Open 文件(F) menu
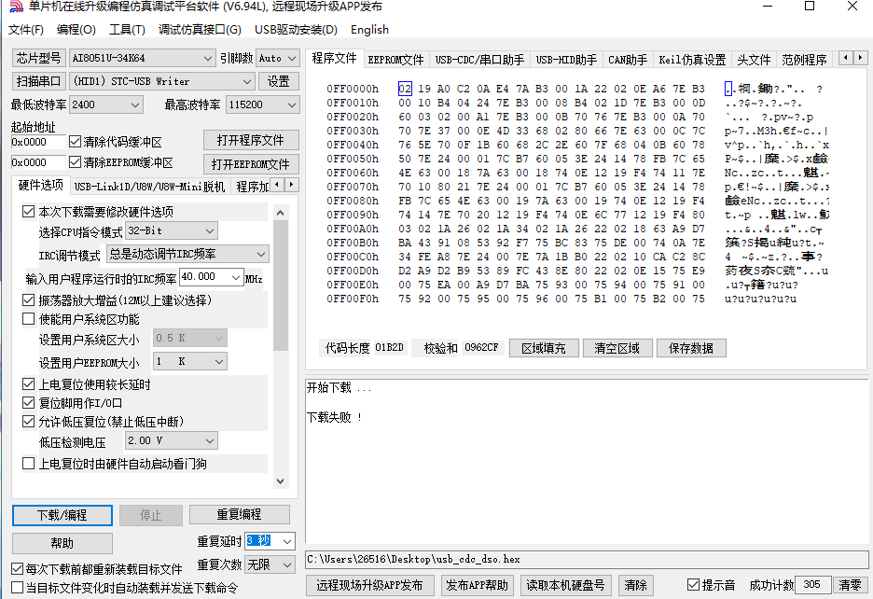873x599 pixels. 25,30
